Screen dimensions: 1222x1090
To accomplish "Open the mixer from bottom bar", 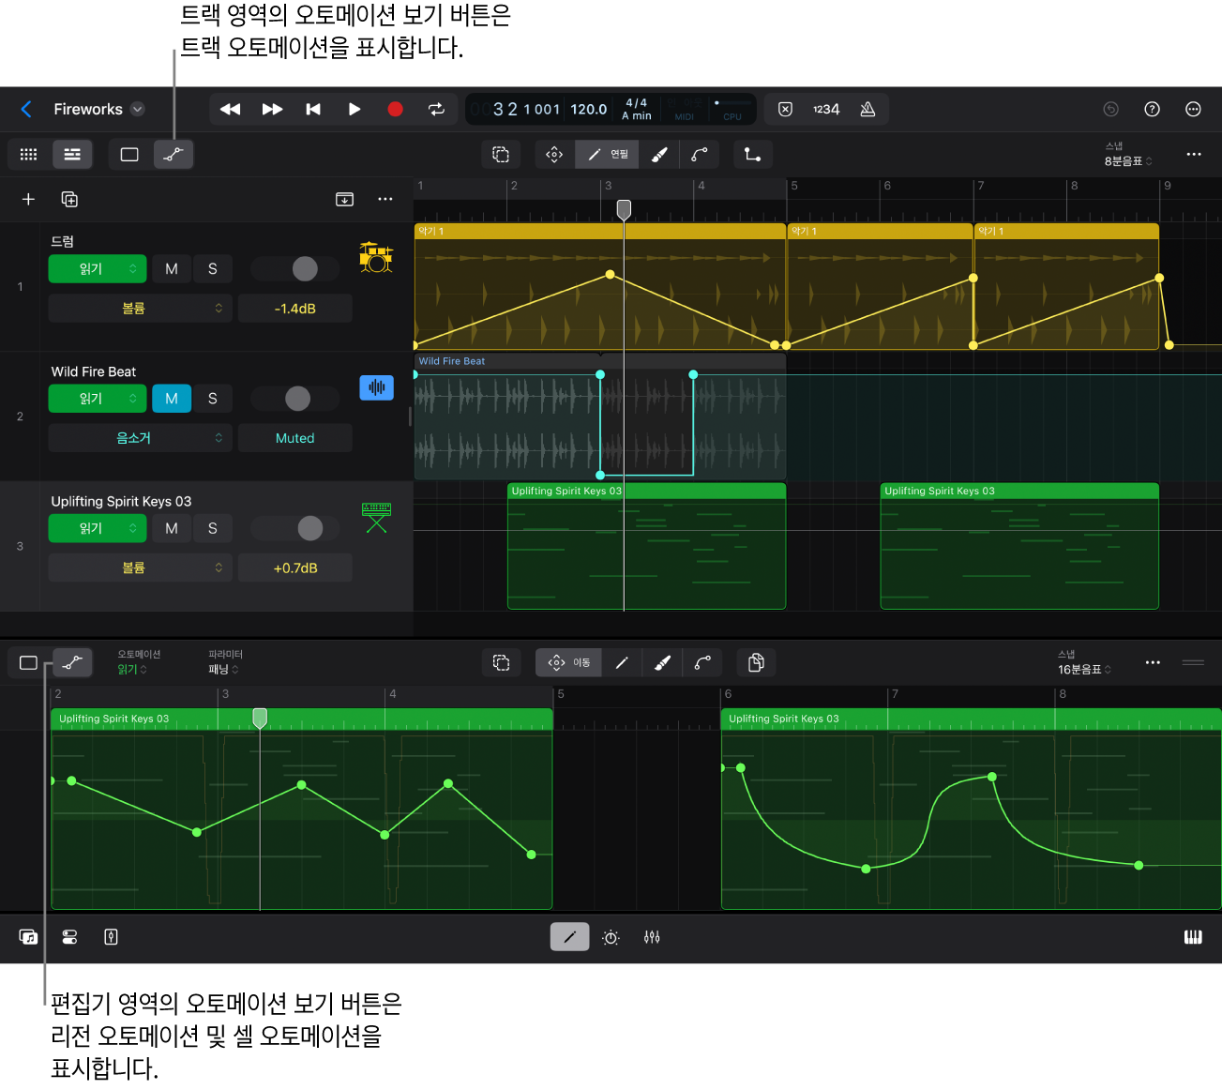I will (652, 937).
